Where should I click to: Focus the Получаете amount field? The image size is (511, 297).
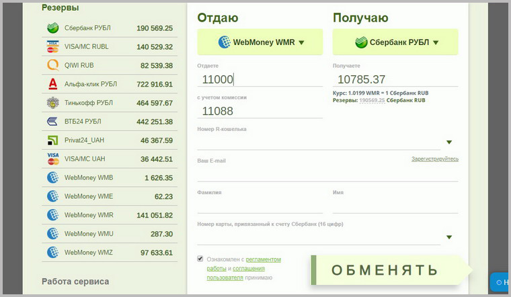395,79
